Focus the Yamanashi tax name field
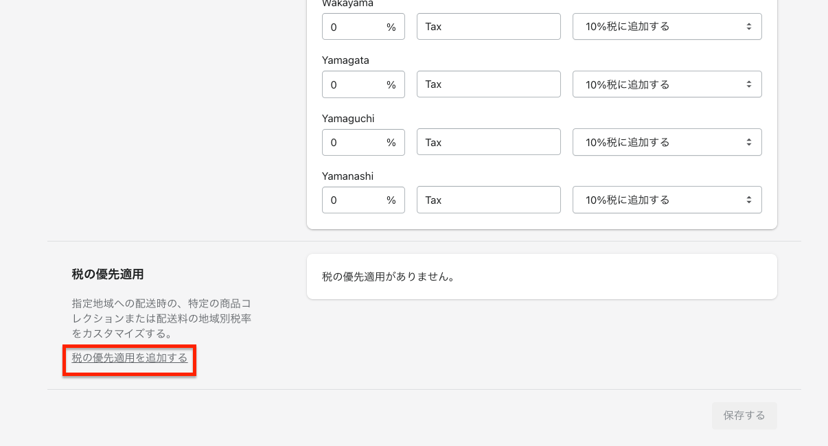The width and height of the screenshot is (828, 446). [x=489, y=200]
